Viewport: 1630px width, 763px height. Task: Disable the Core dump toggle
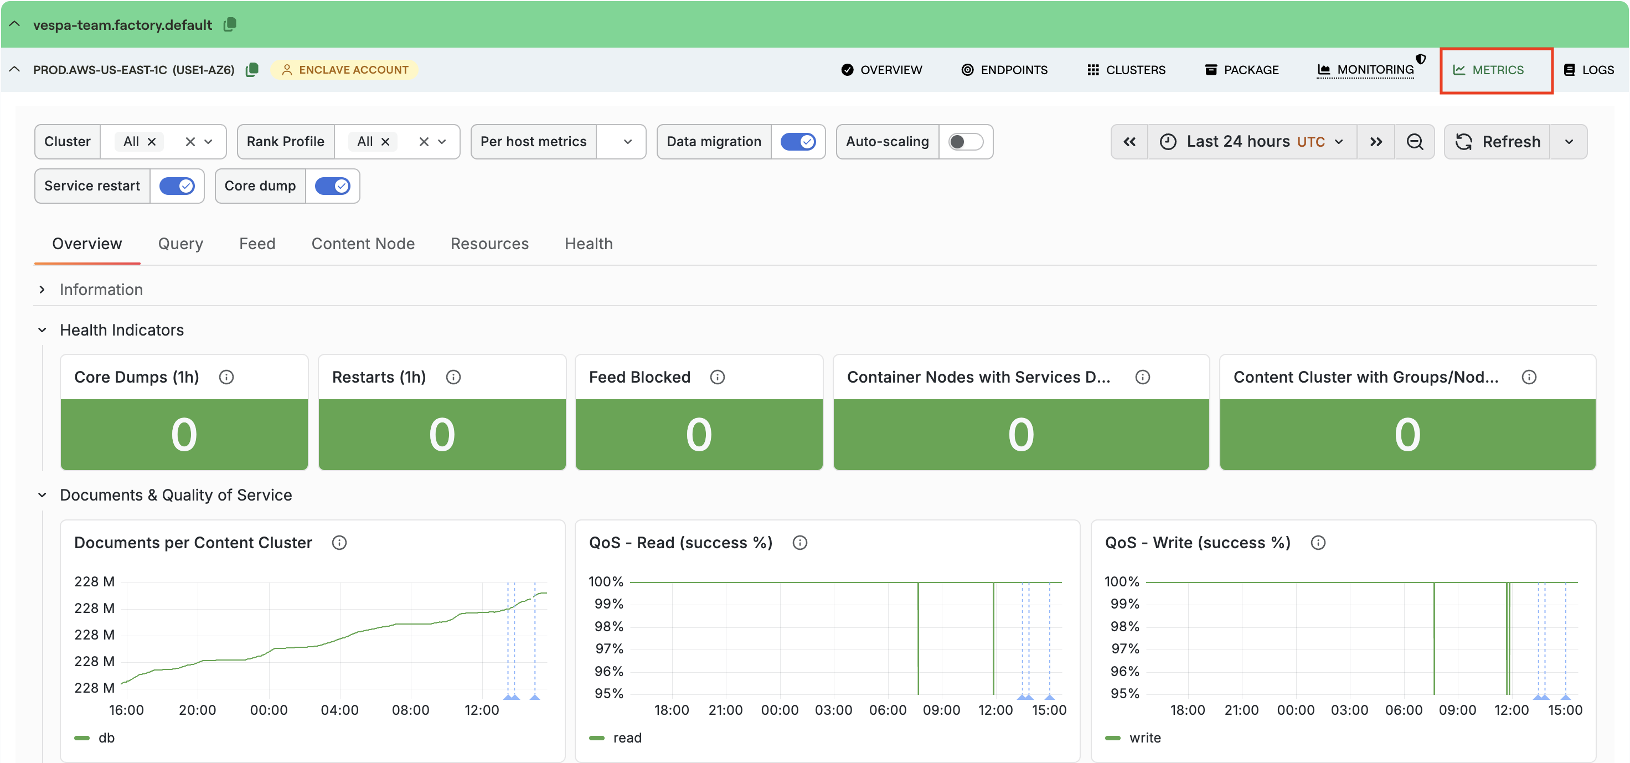(x=333, y=186)
